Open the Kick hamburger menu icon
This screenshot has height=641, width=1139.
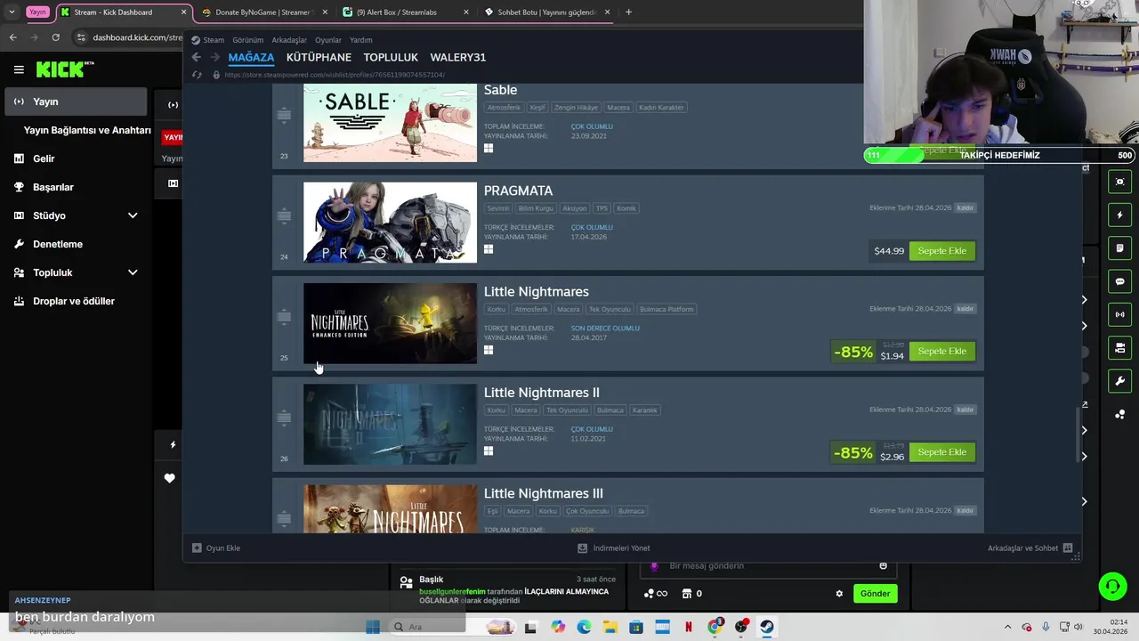pyautogui.click(x=19, y=69)
